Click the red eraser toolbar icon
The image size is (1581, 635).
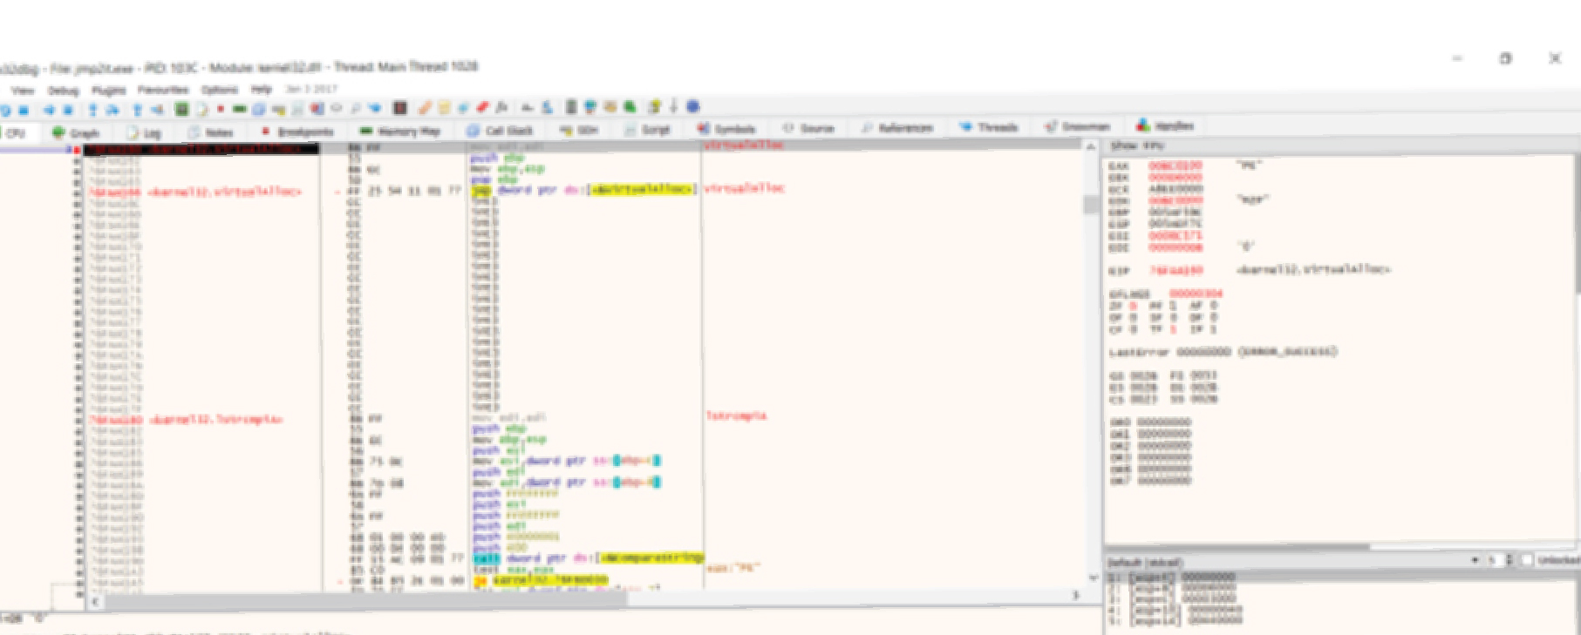pyautogui.click(x=482, y=108)
